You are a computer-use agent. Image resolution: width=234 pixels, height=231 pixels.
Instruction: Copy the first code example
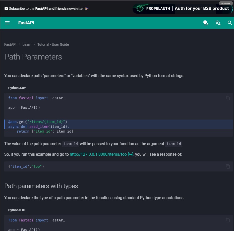[x=228, y=98]
